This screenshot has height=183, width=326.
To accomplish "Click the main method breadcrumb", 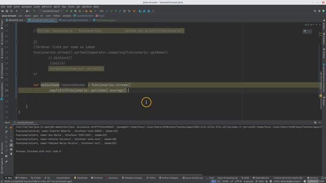I will click(x=100, y=16).
